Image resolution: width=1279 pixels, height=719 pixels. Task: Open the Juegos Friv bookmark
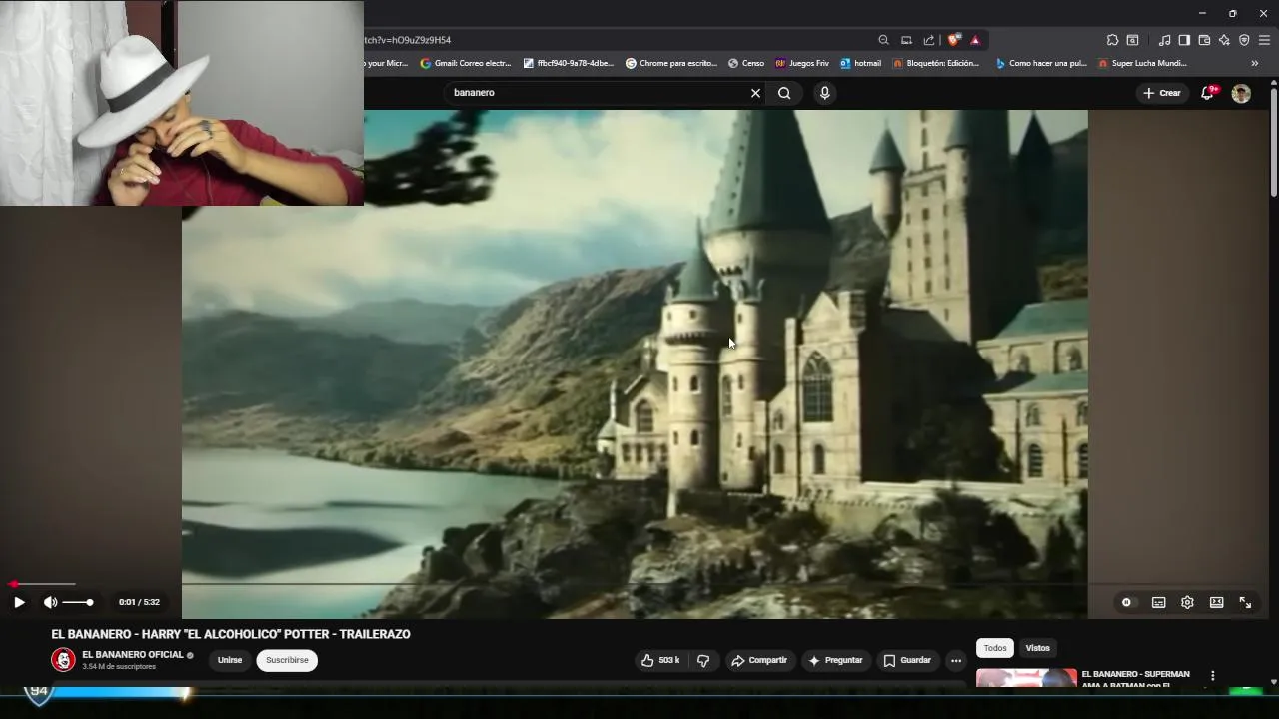click(802, 63)
